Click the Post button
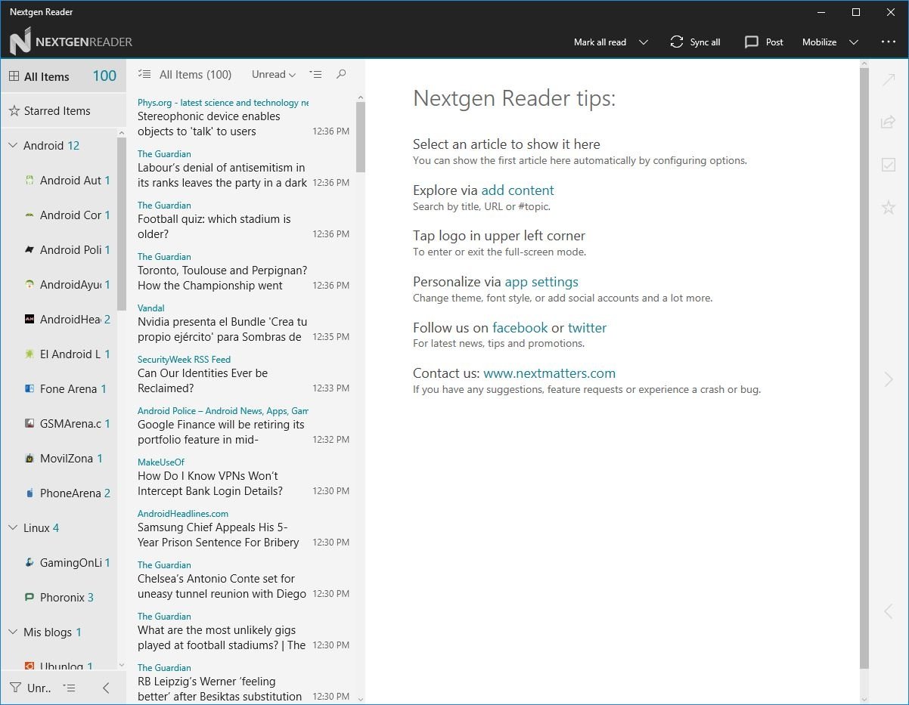 (x=764, y=42)
